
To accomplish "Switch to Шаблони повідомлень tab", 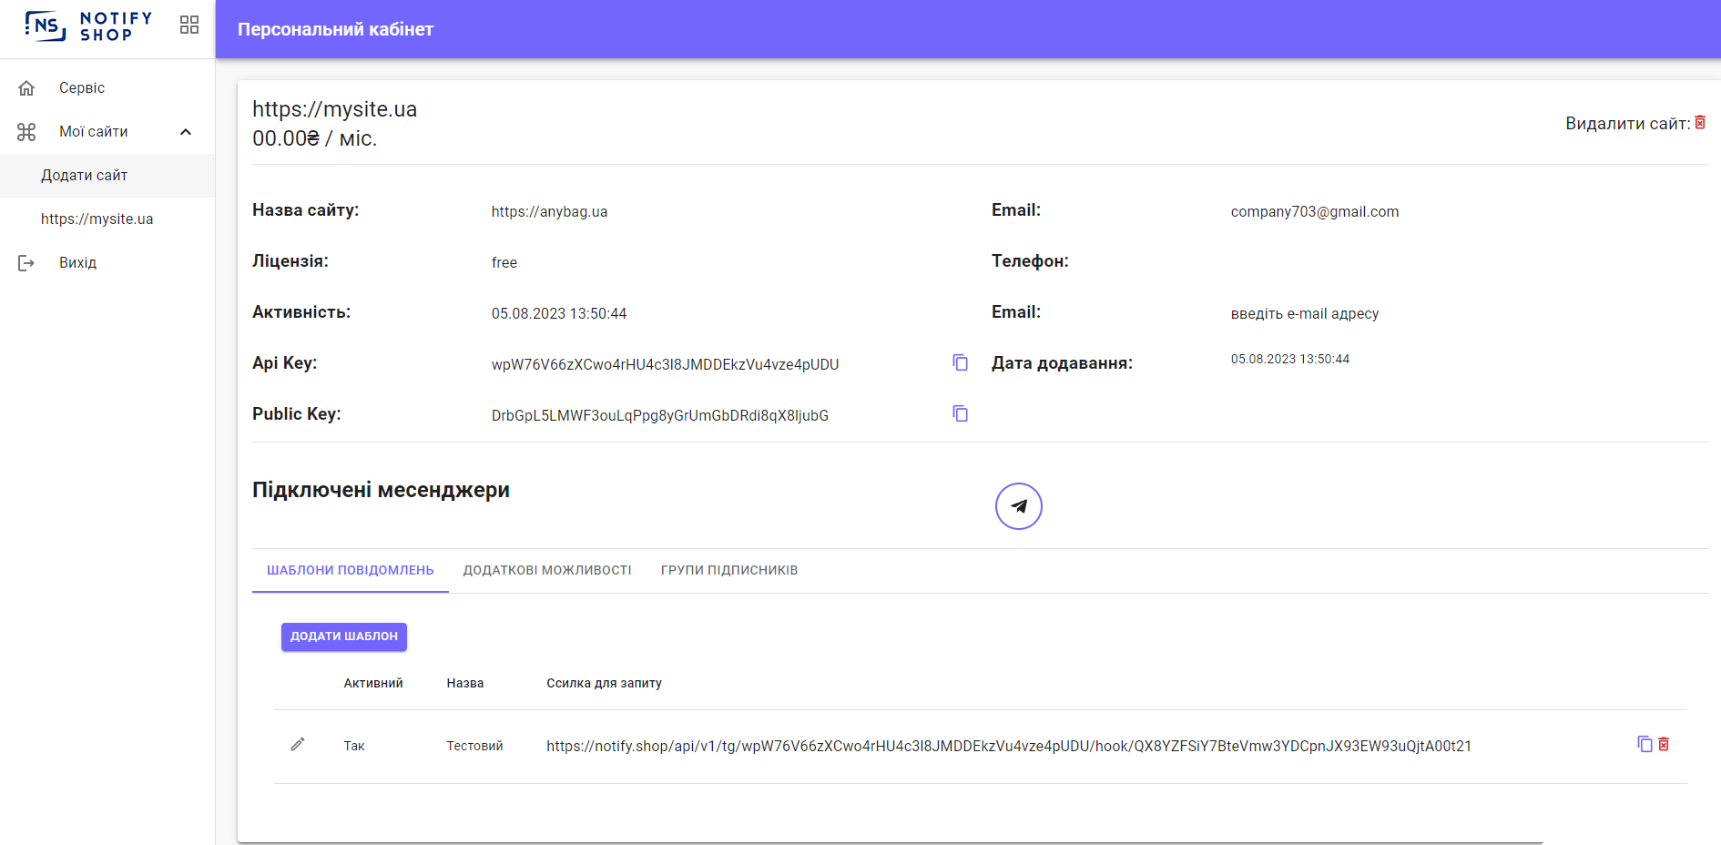I will [350, 570].
